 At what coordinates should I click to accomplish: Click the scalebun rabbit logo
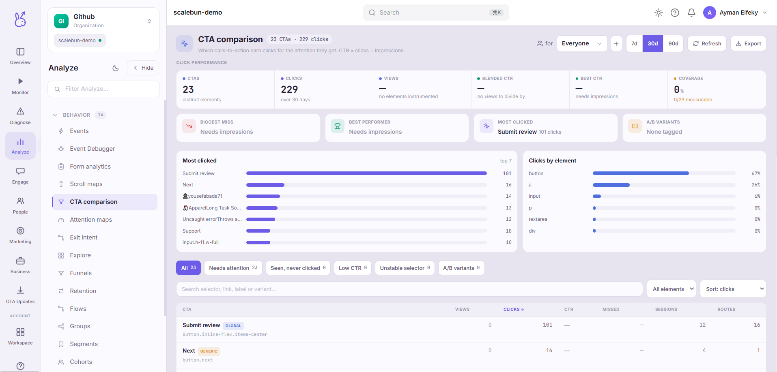point(20,19)
